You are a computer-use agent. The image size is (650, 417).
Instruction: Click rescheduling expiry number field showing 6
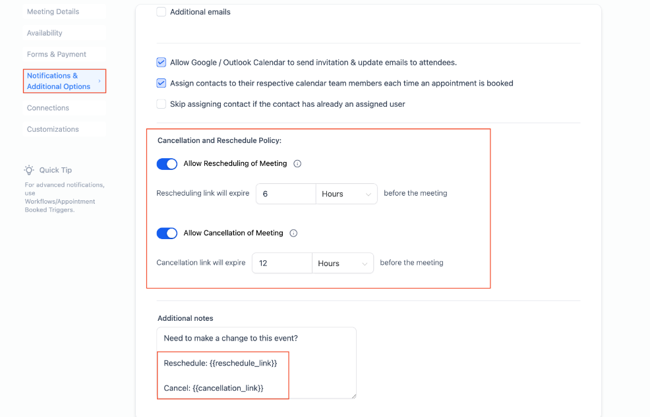click(x=286, y=194)
